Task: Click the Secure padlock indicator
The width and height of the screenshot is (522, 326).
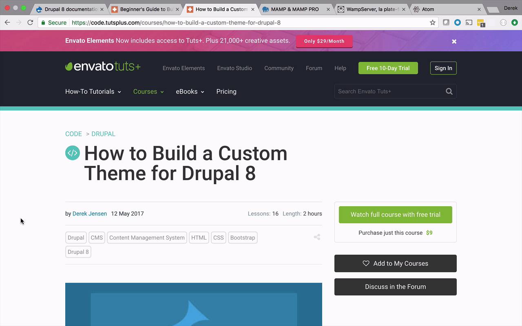Action: coord(54,22)
